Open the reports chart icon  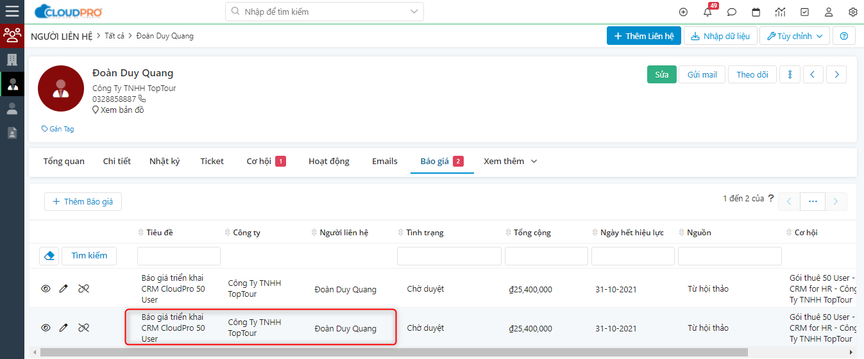point(780,12)
